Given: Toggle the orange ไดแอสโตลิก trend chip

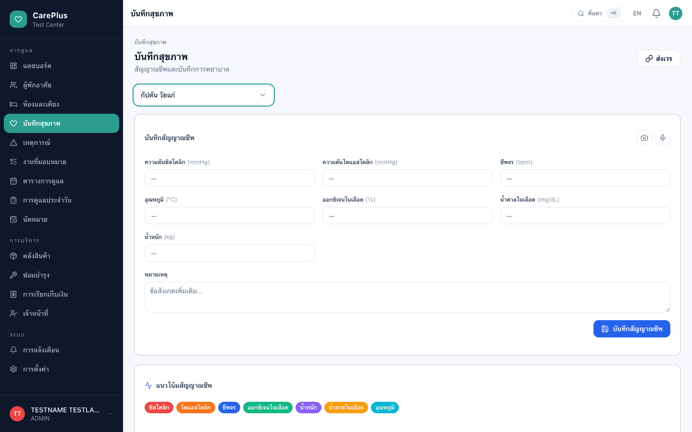Looking at the screenshot, I should (x=196, y=408).
